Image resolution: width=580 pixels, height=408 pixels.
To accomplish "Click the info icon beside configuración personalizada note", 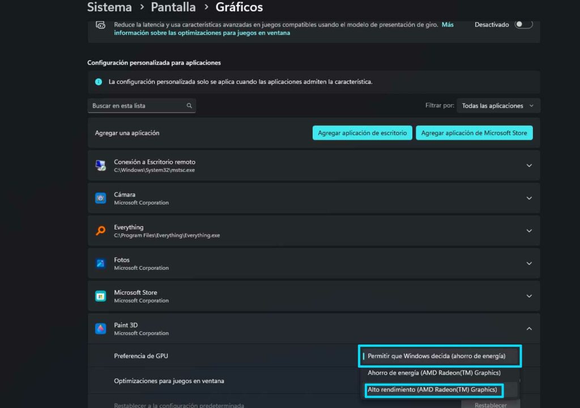I will (99, 82).
